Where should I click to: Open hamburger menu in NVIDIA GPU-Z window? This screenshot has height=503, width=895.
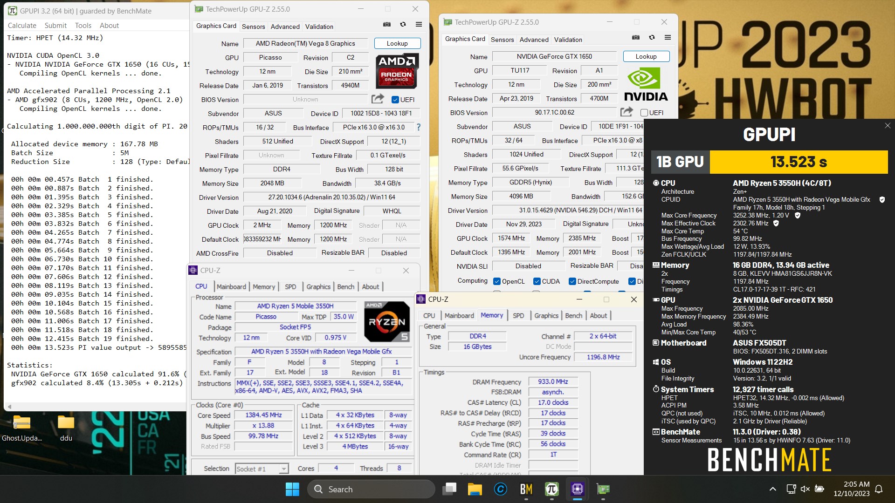tap(668, 38)
